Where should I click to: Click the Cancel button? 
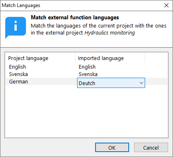tap(151, 148)
